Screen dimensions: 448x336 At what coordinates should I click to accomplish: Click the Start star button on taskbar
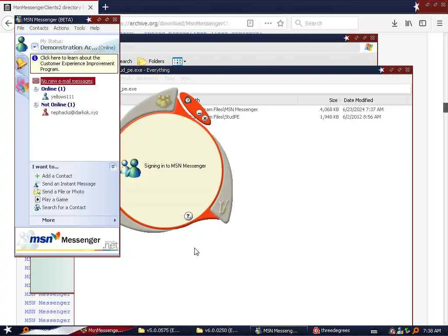pyautogui.click(x=7, y=330)
